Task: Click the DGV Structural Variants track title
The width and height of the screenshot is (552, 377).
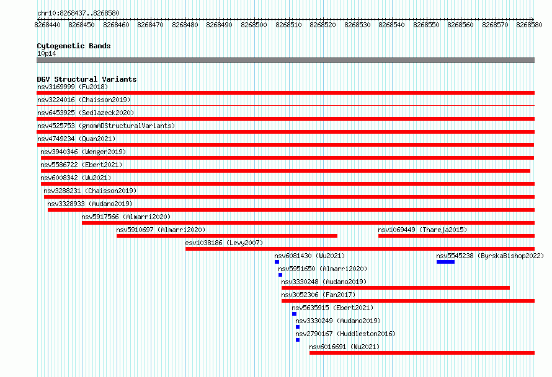Action: pos(87,79)
